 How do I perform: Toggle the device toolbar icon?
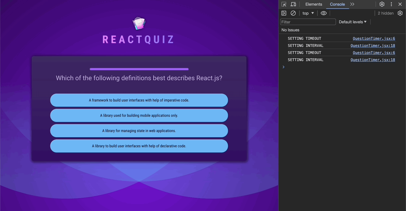coord(293,4)
